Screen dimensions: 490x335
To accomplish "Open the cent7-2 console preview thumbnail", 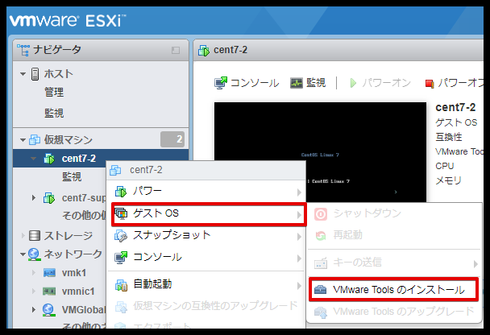I will point(320,153).
